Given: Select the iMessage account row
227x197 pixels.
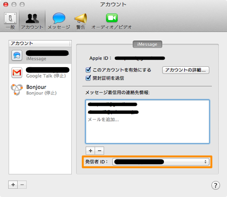Looking at the screenshot, I should (40, 55).
